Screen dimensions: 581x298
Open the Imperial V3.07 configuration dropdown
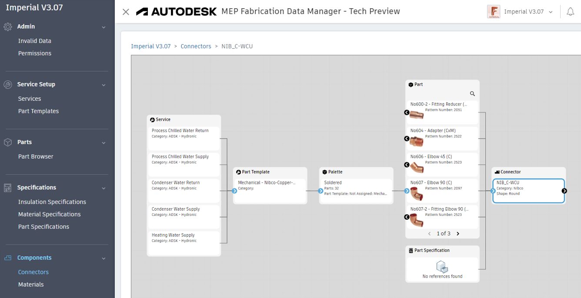pos(521,12)
